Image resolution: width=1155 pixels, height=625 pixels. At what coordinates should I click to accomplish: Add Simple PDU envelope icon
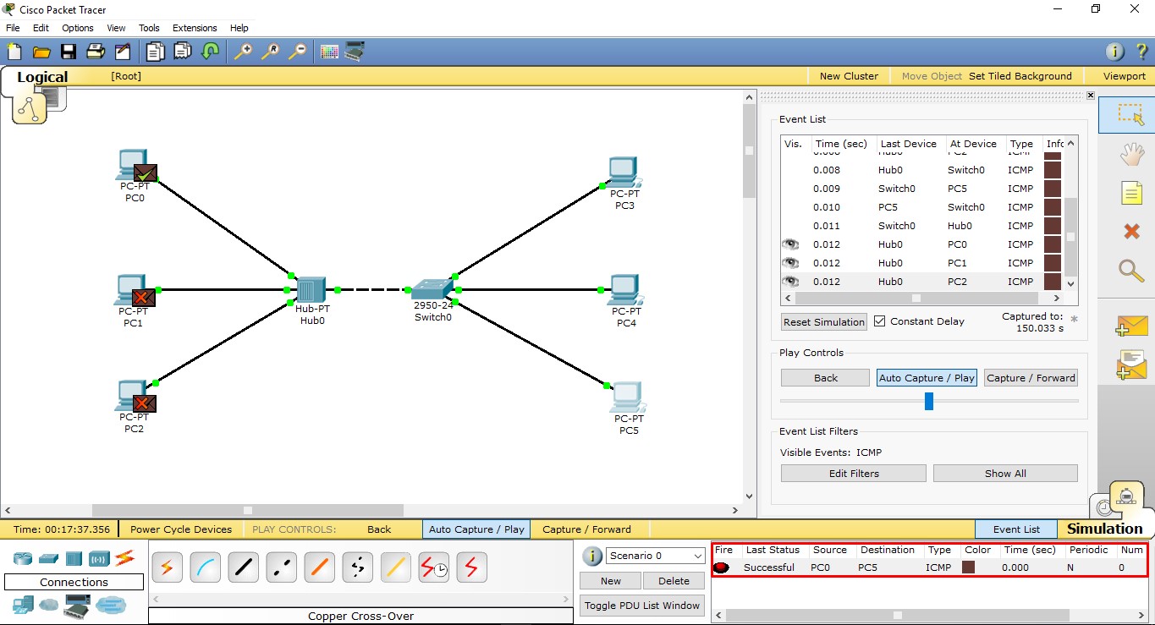point(1131,326)
